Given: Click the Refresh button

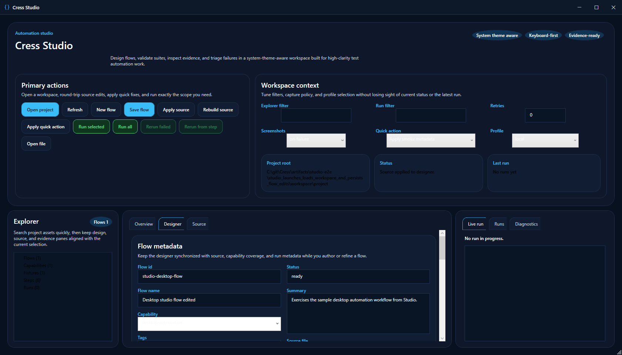Looking at the screenshot, I should click(75, 110).
